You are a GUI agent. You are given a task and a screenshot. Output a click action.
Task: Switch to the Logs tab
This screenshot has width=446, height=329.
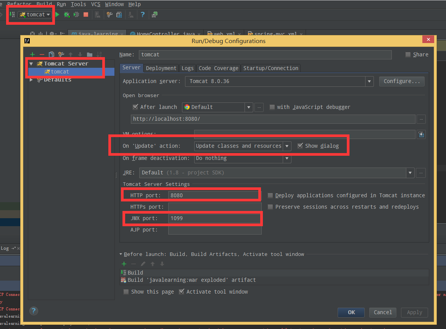pyautogui.click(x=187, y=68)
